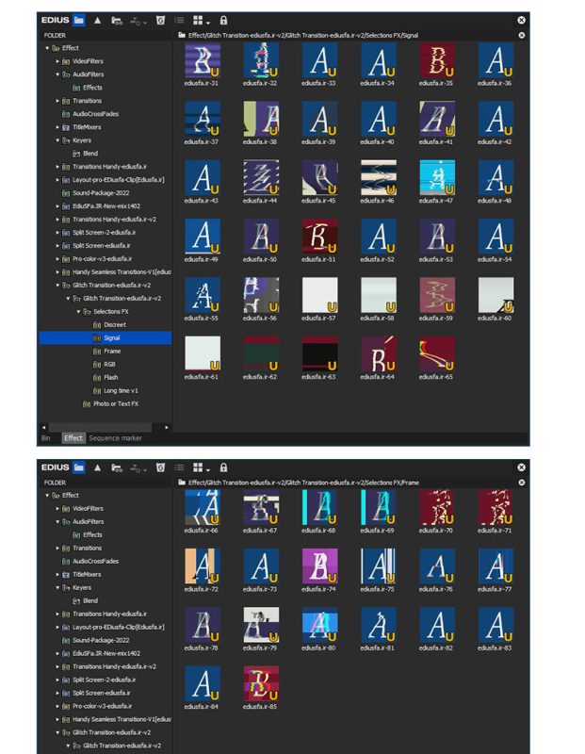Click folder link icon in Frame window toolbar
The width and height of the screenshot is (585, 754).
(x=117, y=467)
